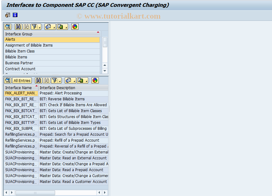Open export dropdown arrow in Interface Name toolbar
272x196 pixels.
pyautogui.click(x=86, y=80)
